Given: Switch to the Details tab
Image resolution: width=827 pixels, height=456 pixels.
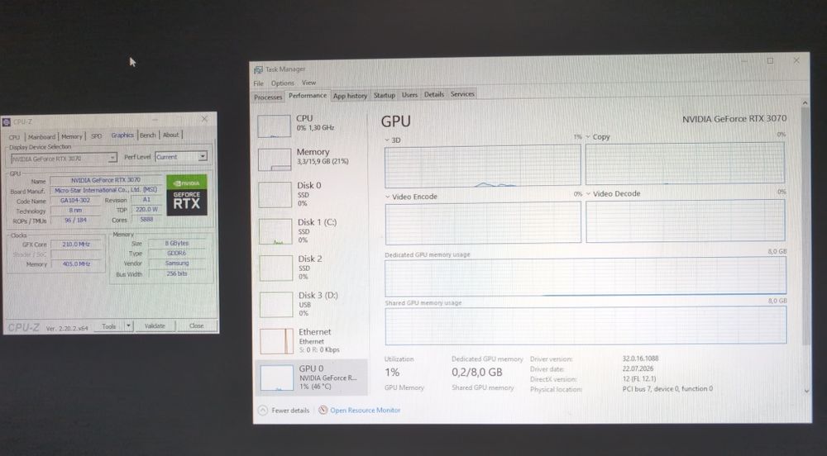Looking at the screenshot, I should pos(434,94).
